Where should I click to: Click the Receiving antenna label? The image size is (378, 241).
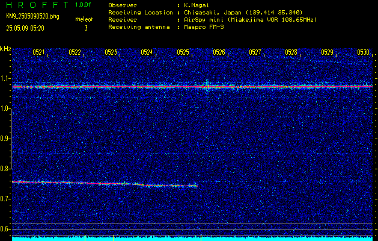139,27
